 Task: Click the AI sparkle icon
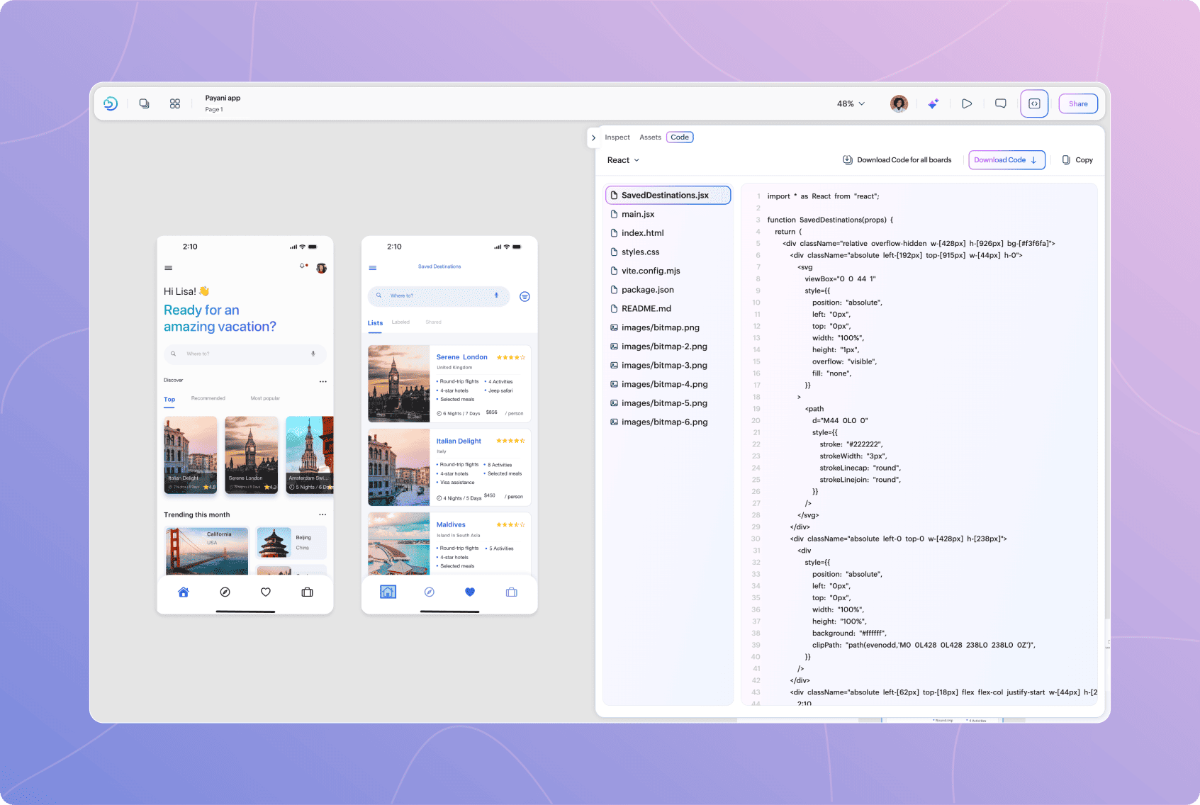click(933, 103)
